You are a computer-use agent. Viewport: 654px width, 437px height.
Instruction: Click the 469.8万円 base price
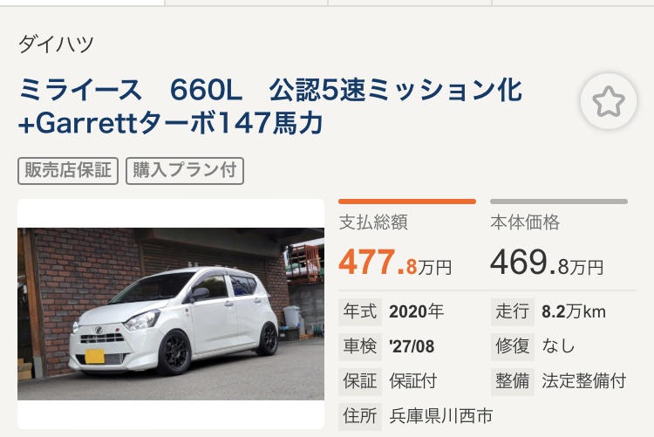[x=547, y=263]
